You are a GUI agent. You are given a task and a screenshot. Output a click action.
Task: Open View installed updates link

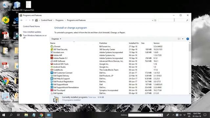pos(32,32)
